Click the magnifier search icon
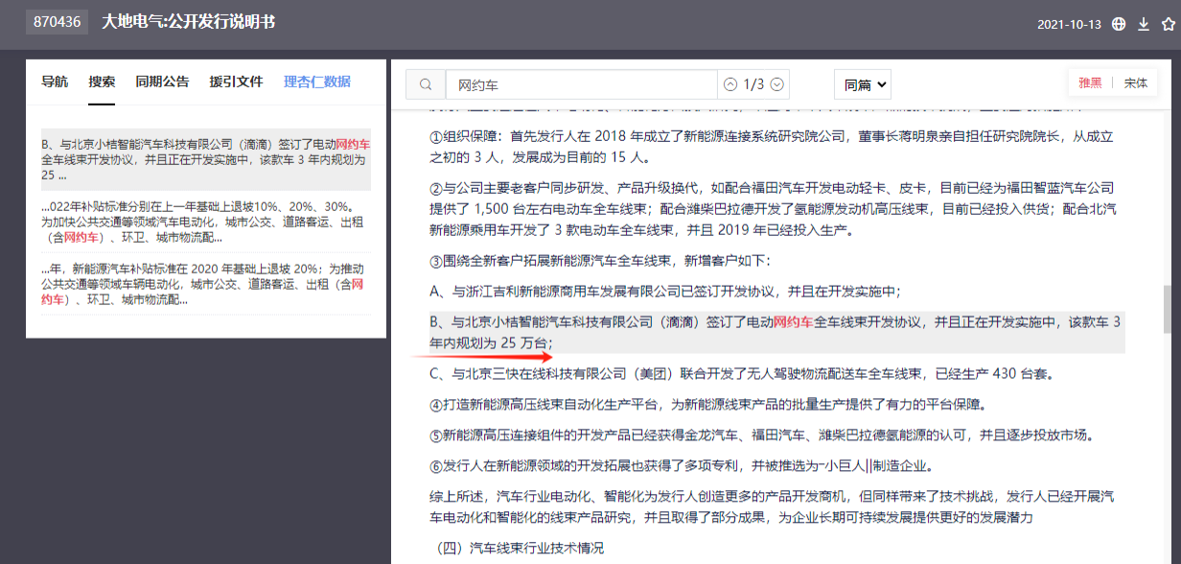Viewport: 1181px width, 564px height. pyautogui.click(x=426, y=84)
